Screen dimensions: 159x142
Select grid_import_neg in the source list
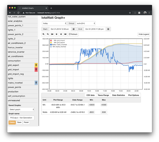pyautogui.click(x=23, y=74)
